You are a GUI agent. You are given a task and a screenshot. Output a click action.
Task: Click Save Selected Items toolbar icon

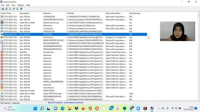(3, 9)
